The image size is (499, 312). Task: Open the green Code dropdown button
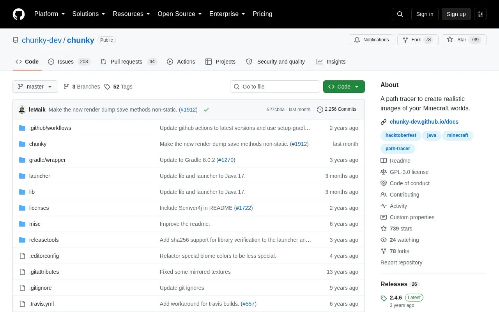tap(344, 87)
